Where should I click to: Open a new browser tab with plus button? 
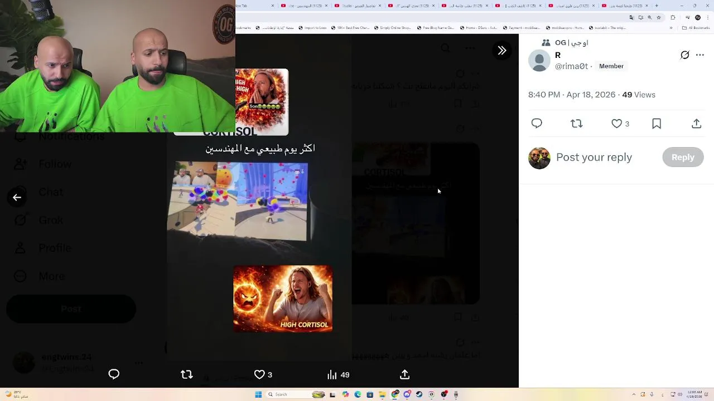pyautogui.click(x=657, y=6)
